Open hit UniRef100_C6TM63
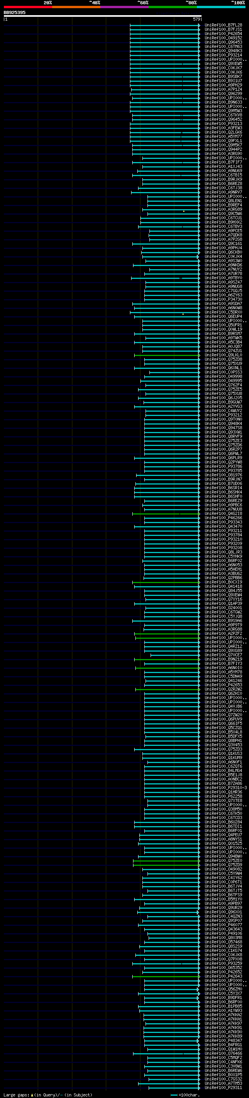 pyautogui.click(x=223, y=46)
